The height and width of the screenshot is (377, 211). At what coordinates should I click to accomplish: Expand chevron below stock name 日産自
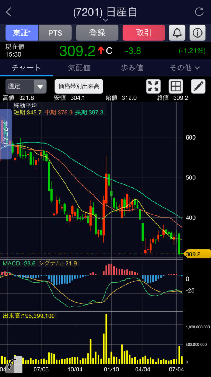105,20
